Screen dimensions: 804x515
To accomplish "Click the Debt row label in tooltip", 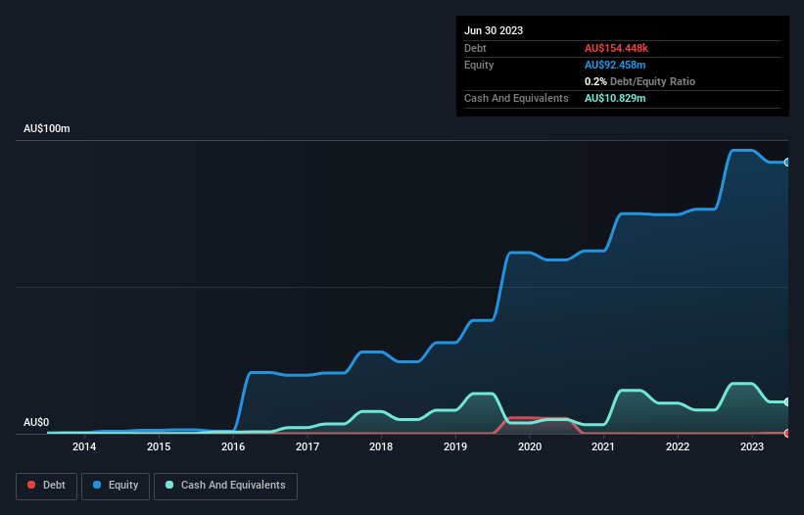I will (x=475, y=48).
